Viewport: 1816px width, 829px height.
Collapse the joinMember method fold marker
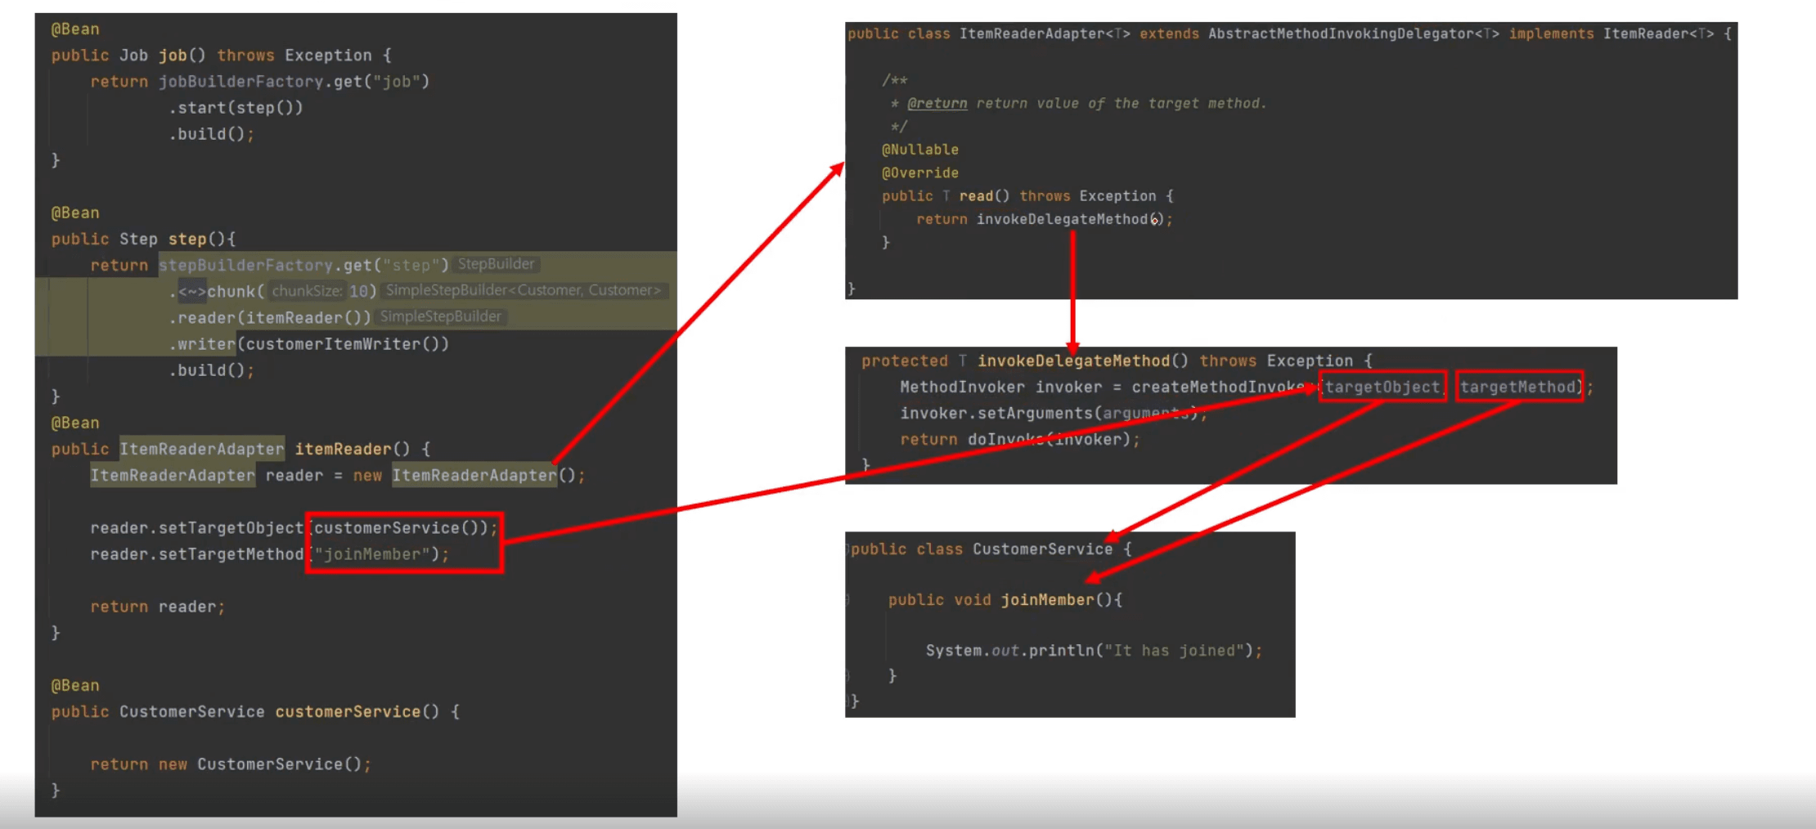(848, 600)
